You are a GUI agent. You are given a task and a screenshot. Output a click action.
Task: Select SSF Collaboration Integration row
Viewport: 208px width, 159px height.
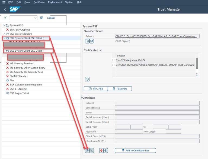tap(41, 85)
